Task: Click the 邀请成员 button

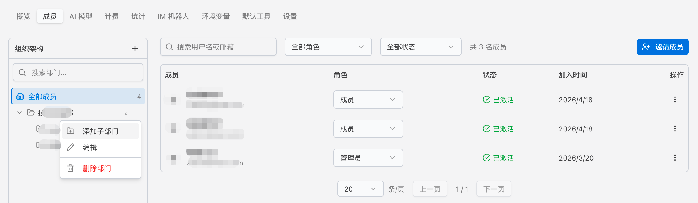Action: click(662, 47)
